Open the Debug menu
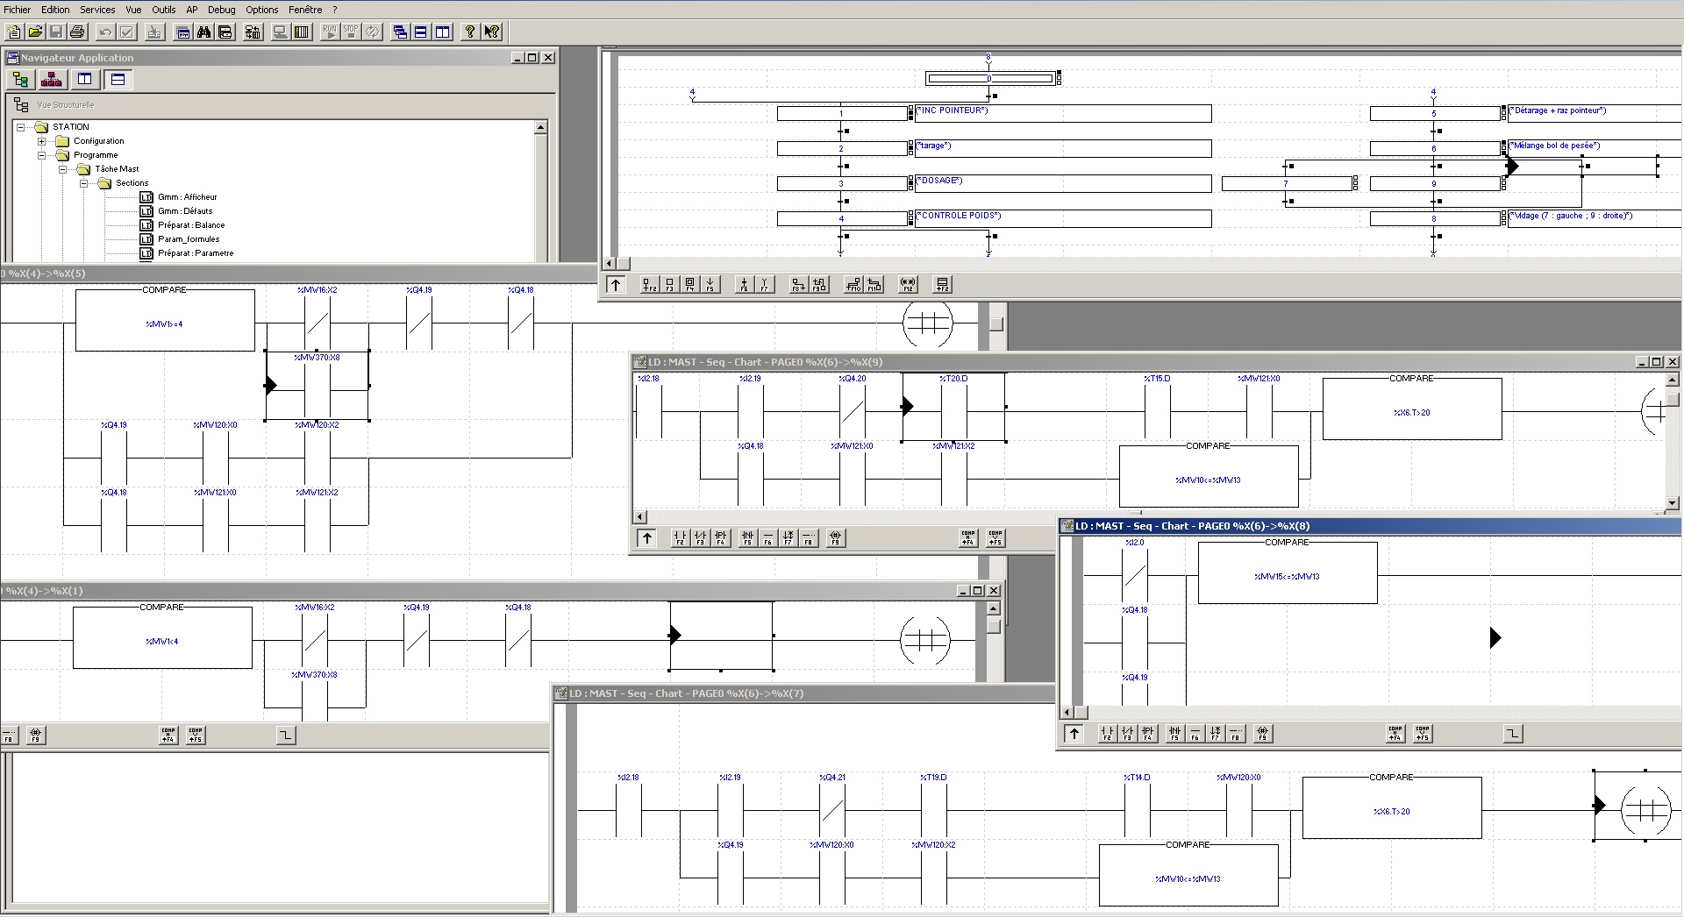The width and height of the screenshot is (1684, 917). tap(221, 10)
